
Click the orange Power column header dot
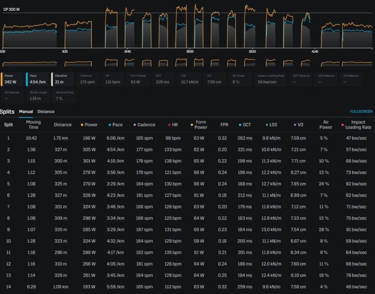(82, 125)
